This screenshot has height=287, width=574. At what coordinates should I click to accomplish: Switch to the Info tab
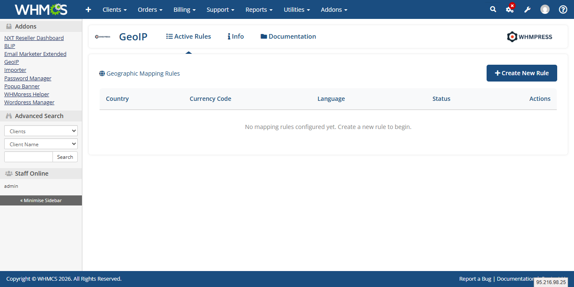coord(236,37)
